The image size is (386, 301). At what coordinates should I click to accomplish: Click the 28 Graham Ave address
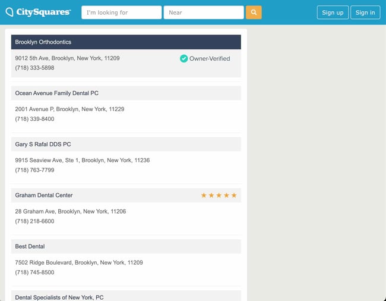(x=70, y=211)
